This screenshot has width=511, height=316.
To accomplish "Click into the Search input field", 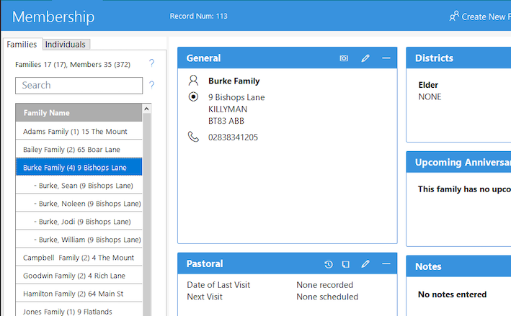I will 79,86.
